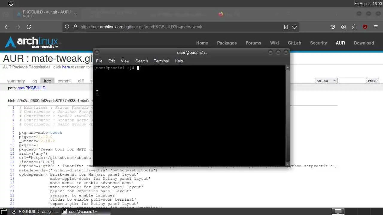This screenshot has height=215, width=383.
Task: Open the terminal Terminal menu
Action: pos(161,61)
